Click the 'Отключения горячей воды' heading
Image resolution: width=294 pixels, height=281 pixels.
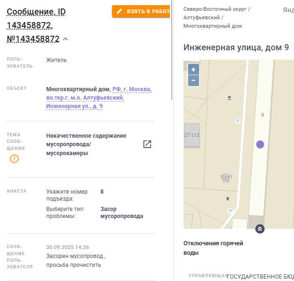pos(213,248)
